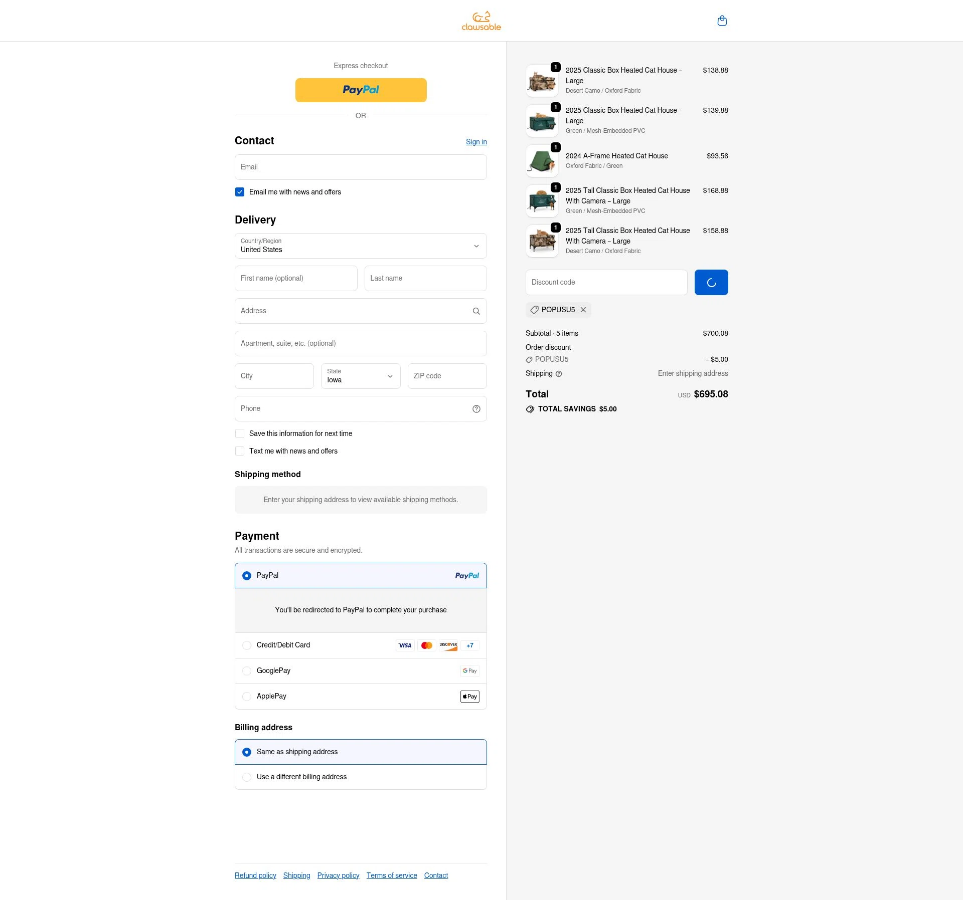Open the phone number help tooltip icon

[476, 408]
